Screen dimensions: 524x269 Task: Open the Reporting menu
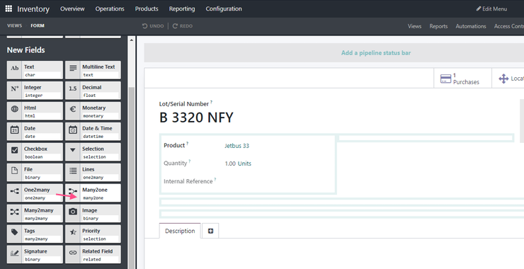182,8
